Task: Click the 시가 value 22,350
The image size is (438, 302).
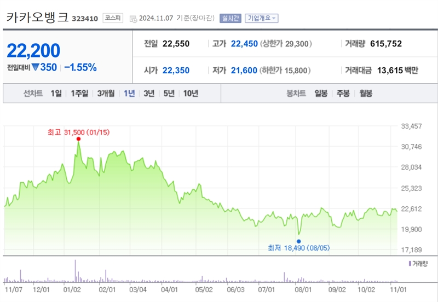Action: (x=176, y=71)
